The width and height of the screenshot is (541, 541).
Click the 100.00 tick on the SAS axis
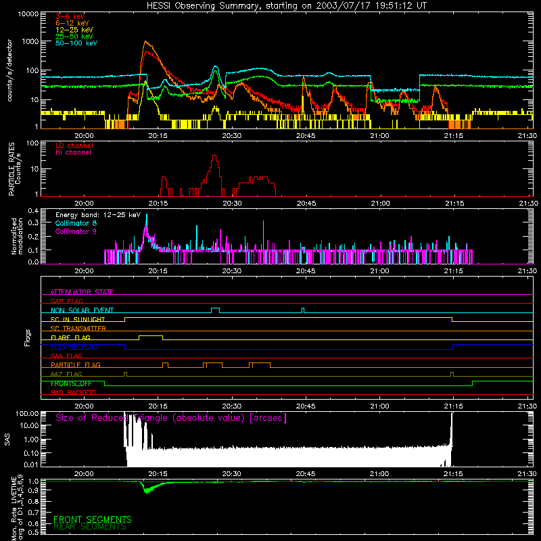pyautogui.click(x=27, y=414)
